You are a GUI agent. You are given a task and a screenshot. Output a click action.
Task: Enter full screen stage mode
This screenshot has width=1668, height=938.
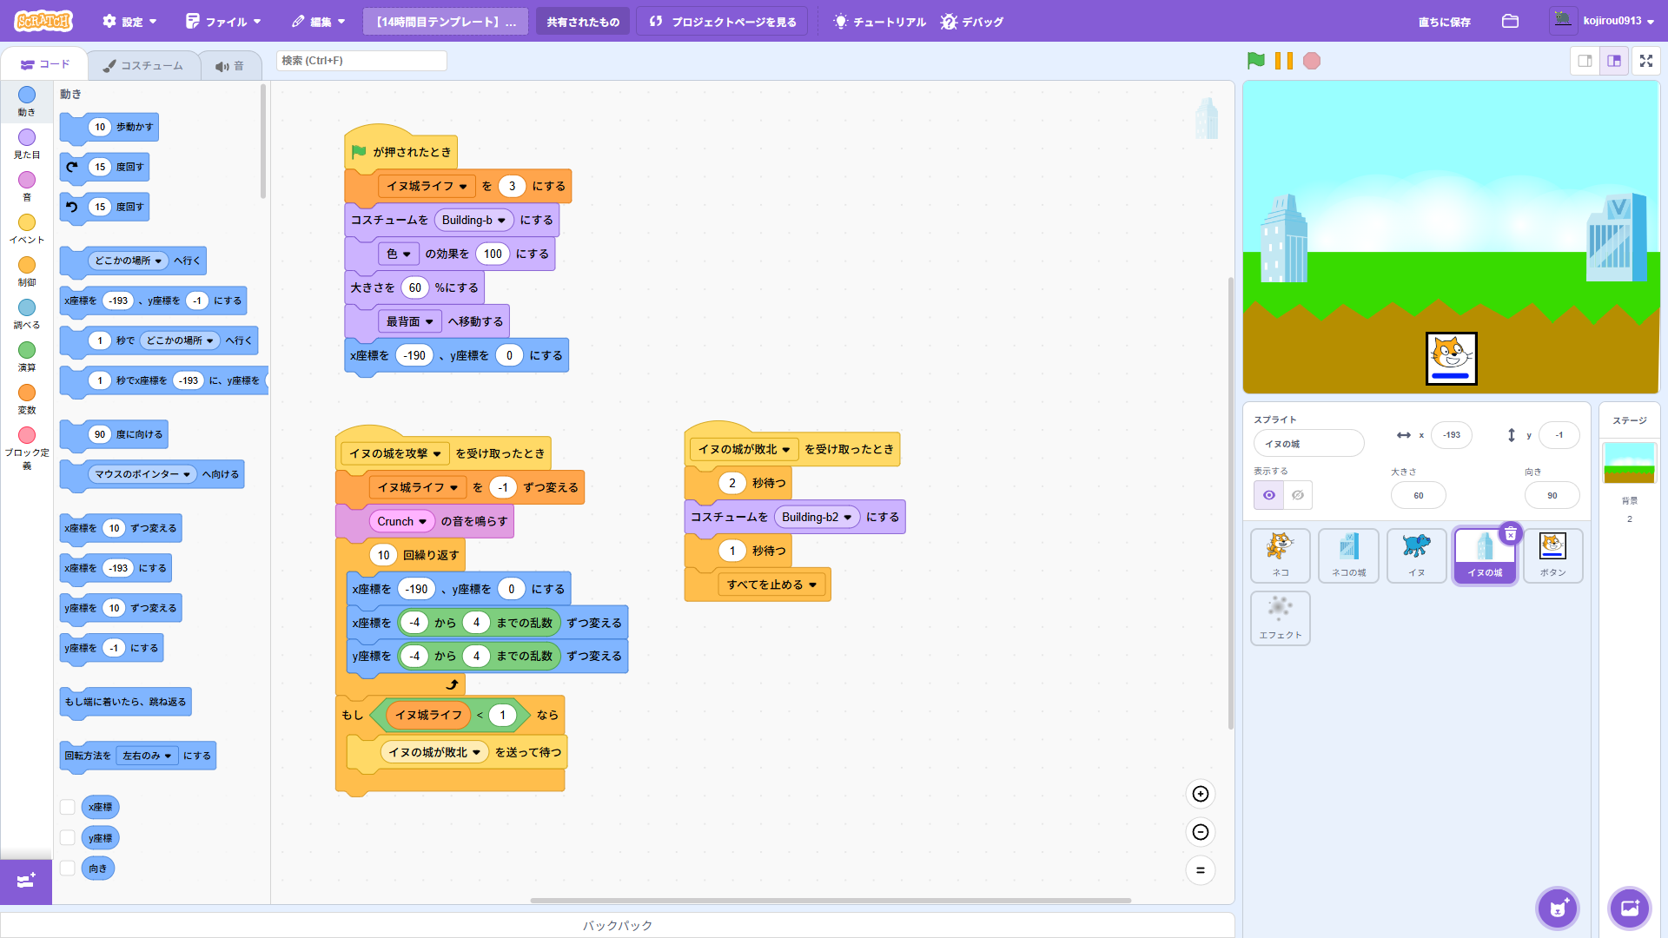click(x=1645, y=61)
